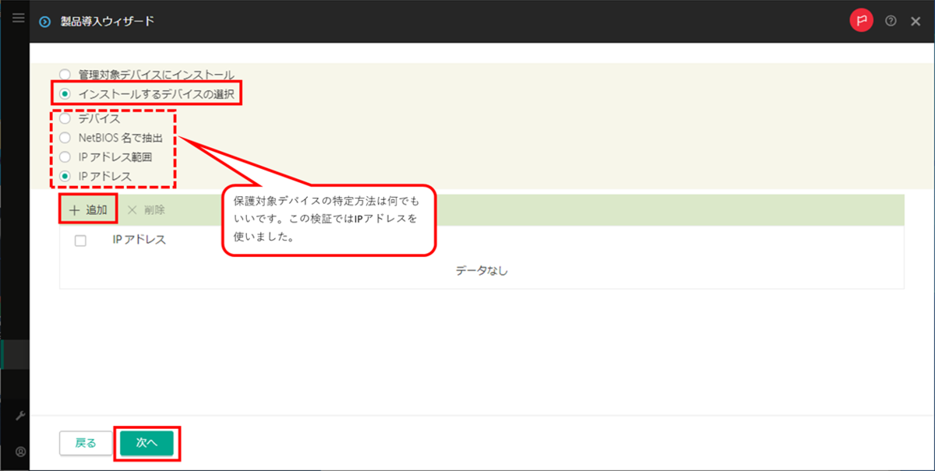Click the X icon next to 削除
The width and height of the screenshot is (935, 471).
(x=134, y=209)
